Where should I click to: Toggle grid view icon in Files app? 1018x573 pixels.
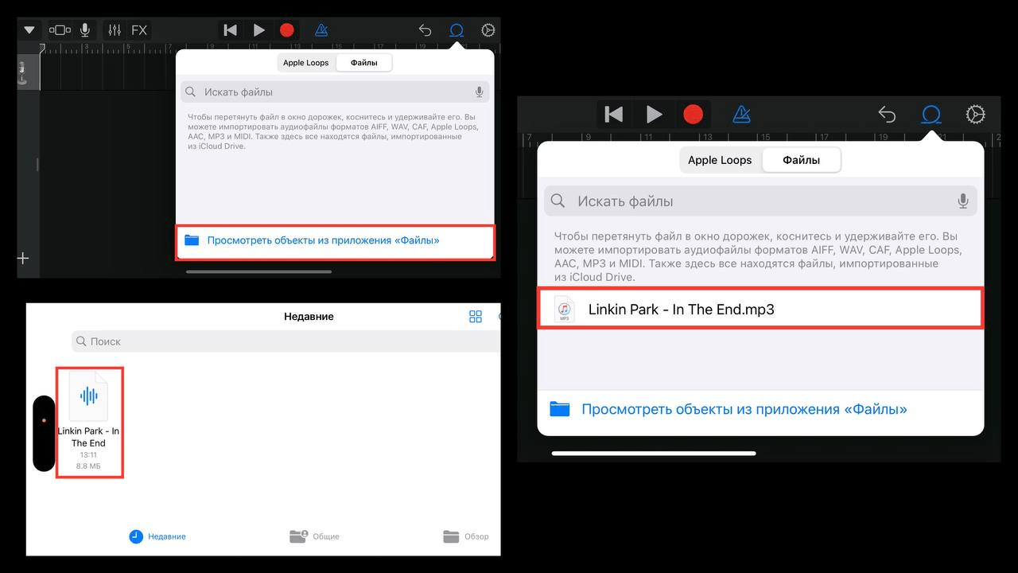click(x=476, y=317)
